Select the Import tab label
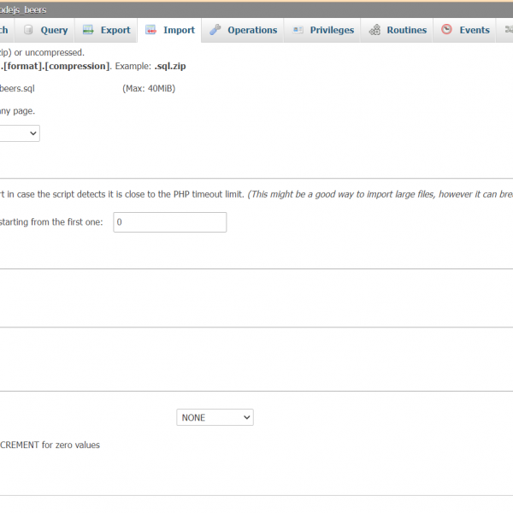 coord(179,30)
